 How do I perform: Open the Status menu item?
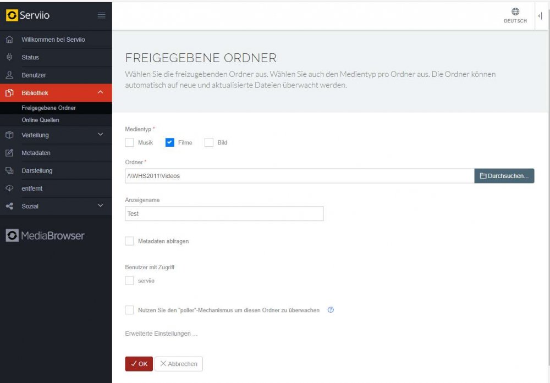(x=56, y=57)
